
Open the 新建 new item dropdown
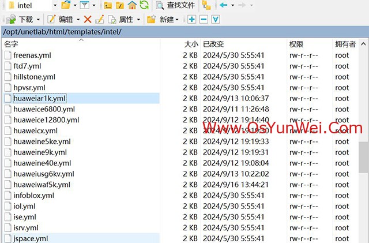[x=177, y=20]
